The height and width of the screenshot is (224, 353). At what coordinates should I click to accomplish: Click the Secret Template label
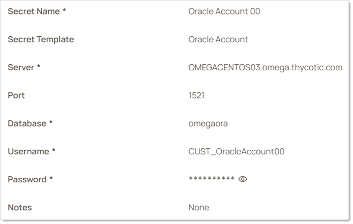41,39
